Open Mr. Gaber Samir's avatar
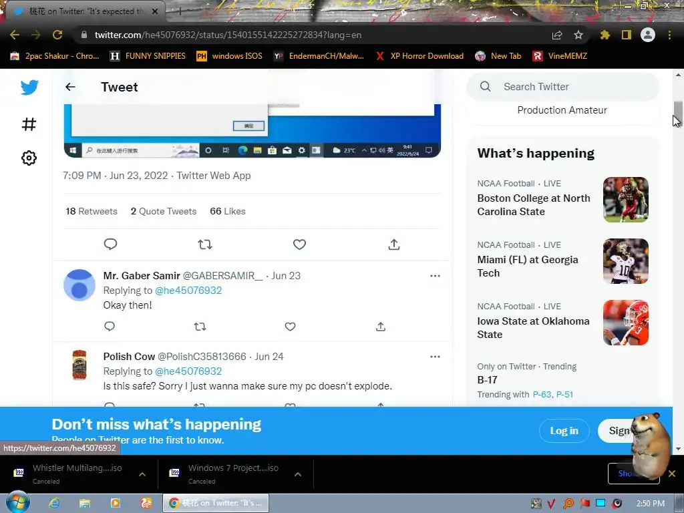684x513 pixels. click(x=79, y=285)
